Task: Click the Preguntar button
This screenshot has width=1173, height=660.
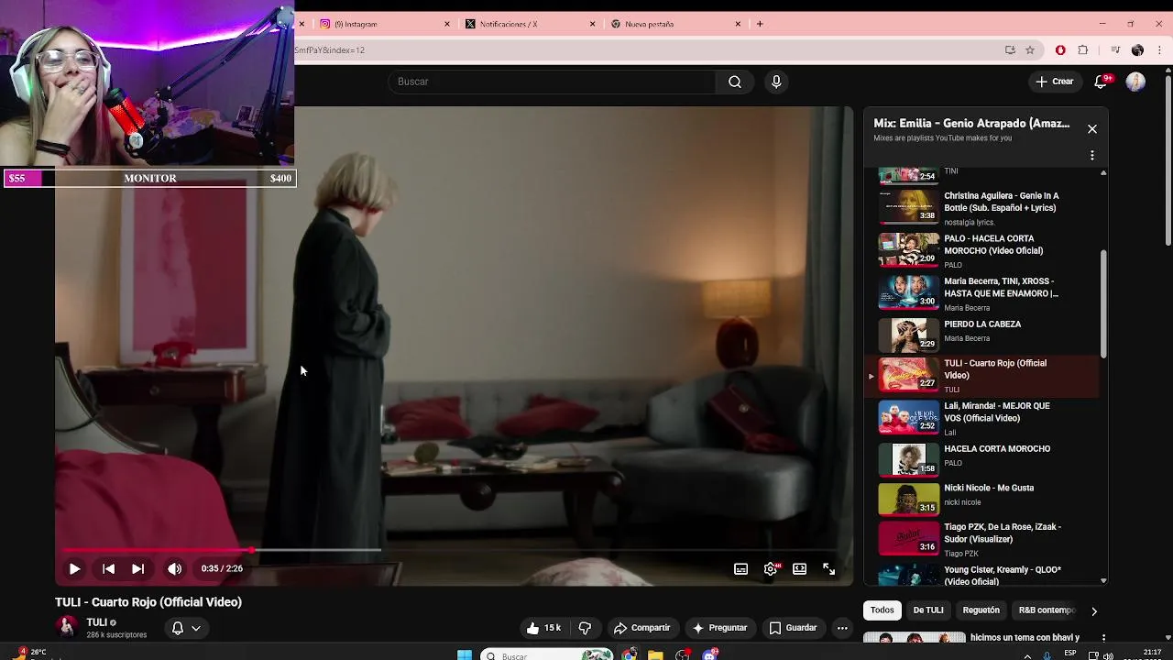Action: click(719, 628)
